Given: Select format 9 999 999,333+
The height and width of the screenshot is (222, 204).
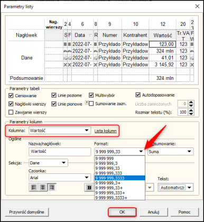Looking at the screenshot, I should tap(120, 193).
